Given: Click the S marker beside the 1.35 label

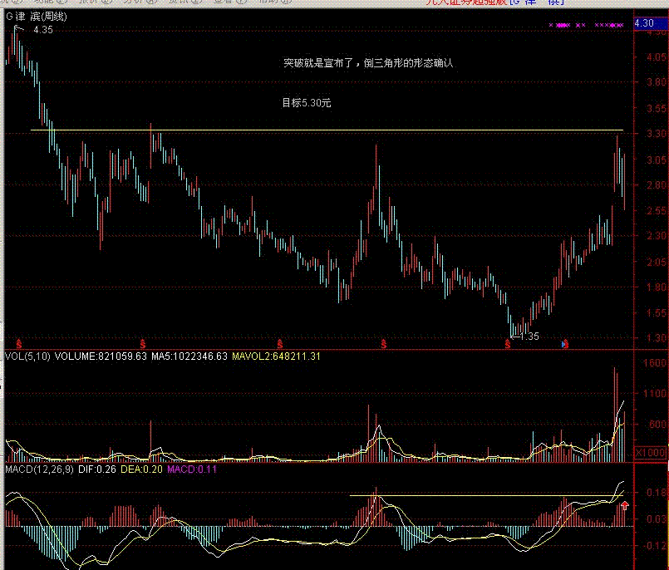Looking at the screenshot, I should point(507,343).
